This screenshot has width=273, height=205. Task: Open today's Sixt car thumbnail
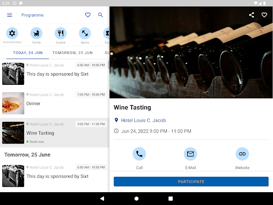13,74
